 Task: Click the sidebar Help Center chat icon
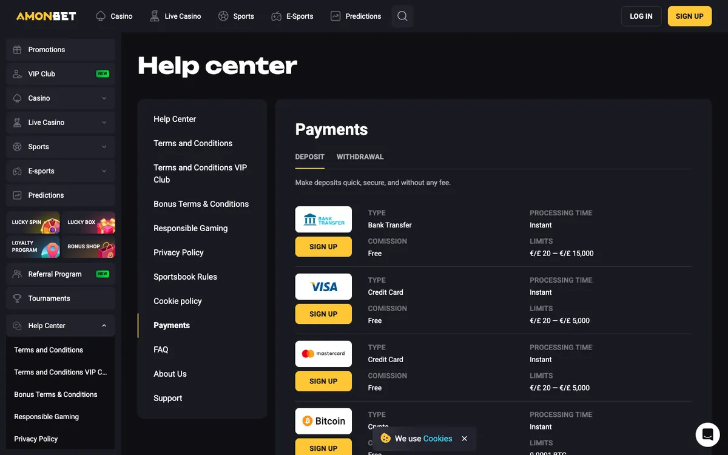coord(17,326)
